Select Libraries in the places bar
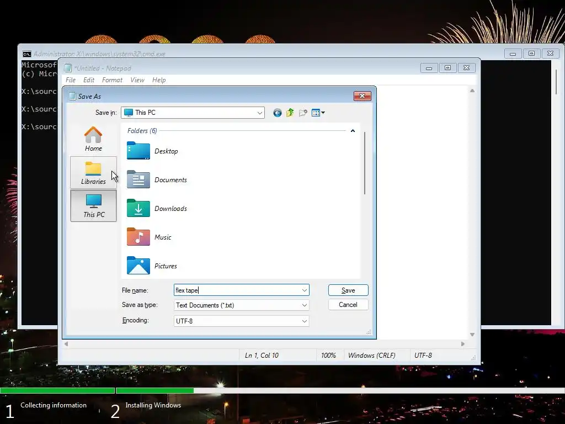This screenshot has height=424, width=565. click(93, 173)
